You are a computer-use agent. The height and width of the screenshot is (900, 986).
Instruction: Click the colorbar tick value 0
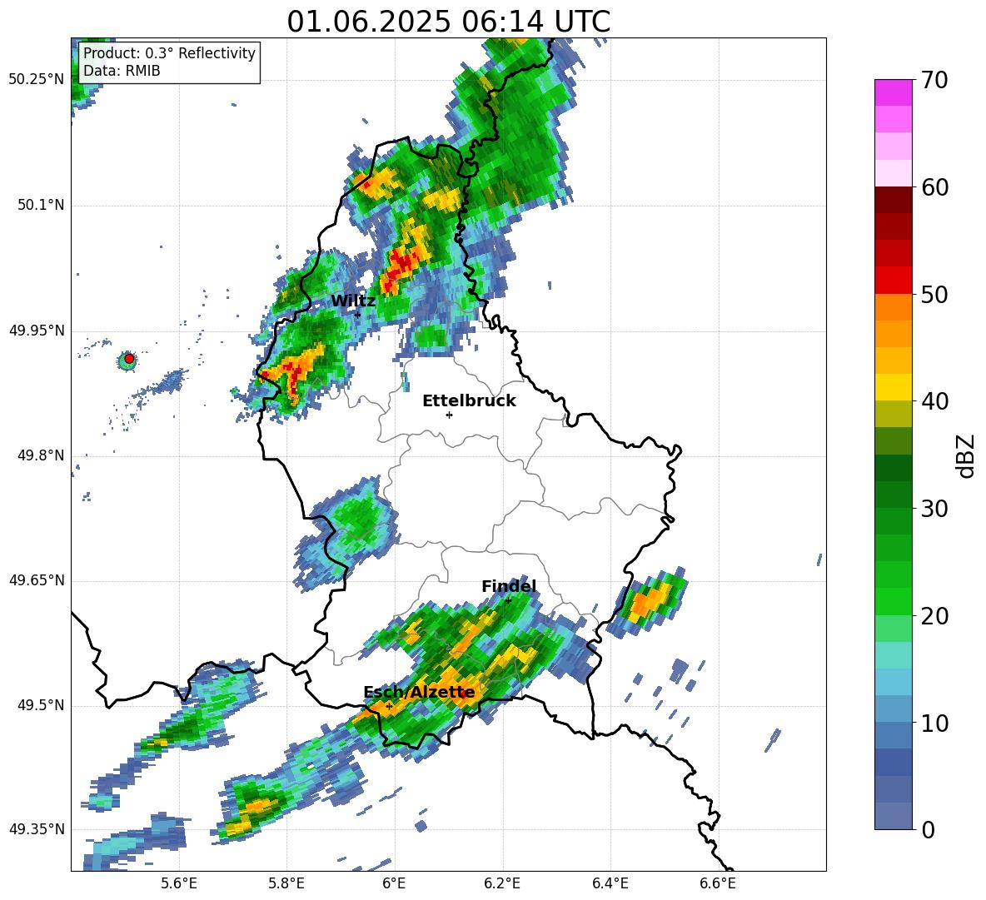928,829
